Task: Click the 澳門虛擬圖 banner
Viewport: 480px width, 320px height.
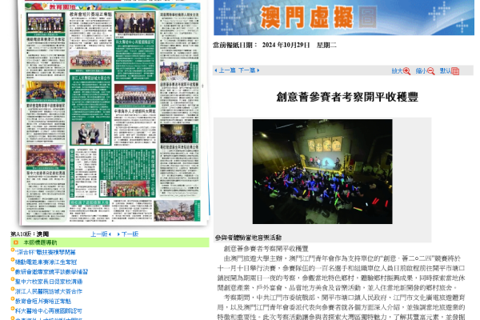Action: [344, 18]
